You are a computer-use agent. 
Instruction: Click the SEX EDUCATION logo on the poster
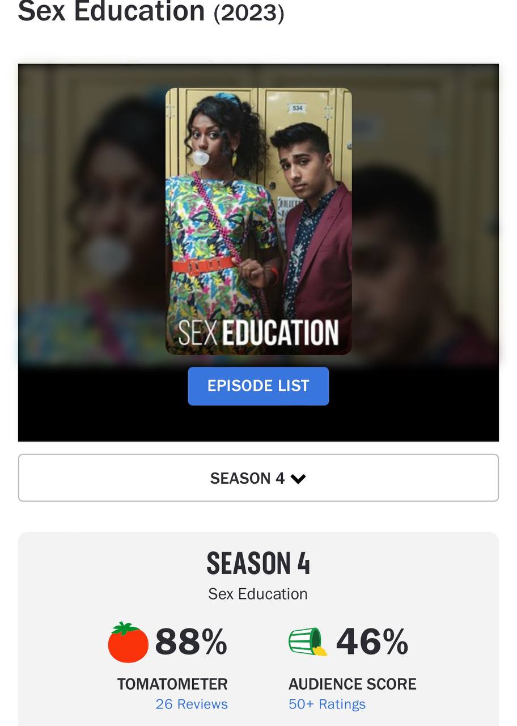(x=258, y=334)
